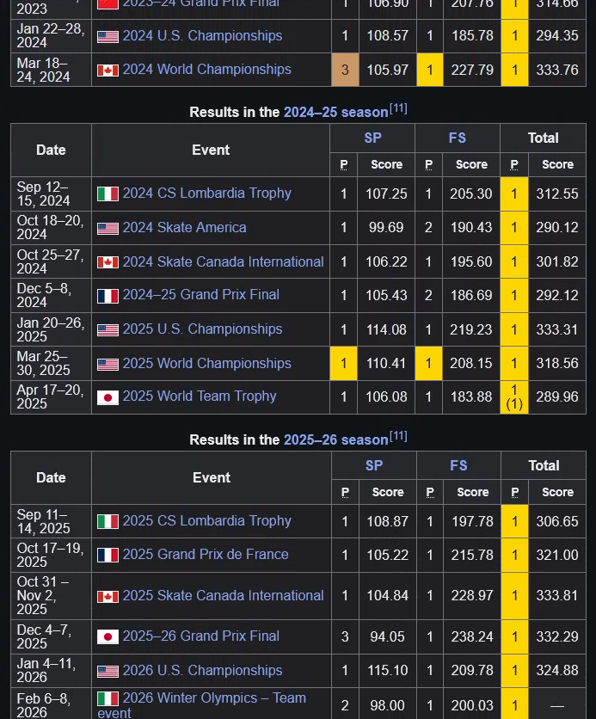Click the Canada flag beside 2025 Skate Canada International
Image resolution: width=596 pixels, height=719 pixels.
coord(108,596)
